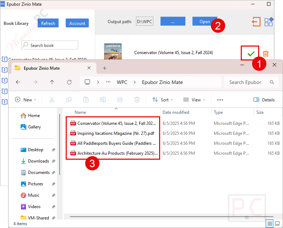This screenshot has width=283, height=228.
Task: Sort by the Size column
Action: [260, 112]
